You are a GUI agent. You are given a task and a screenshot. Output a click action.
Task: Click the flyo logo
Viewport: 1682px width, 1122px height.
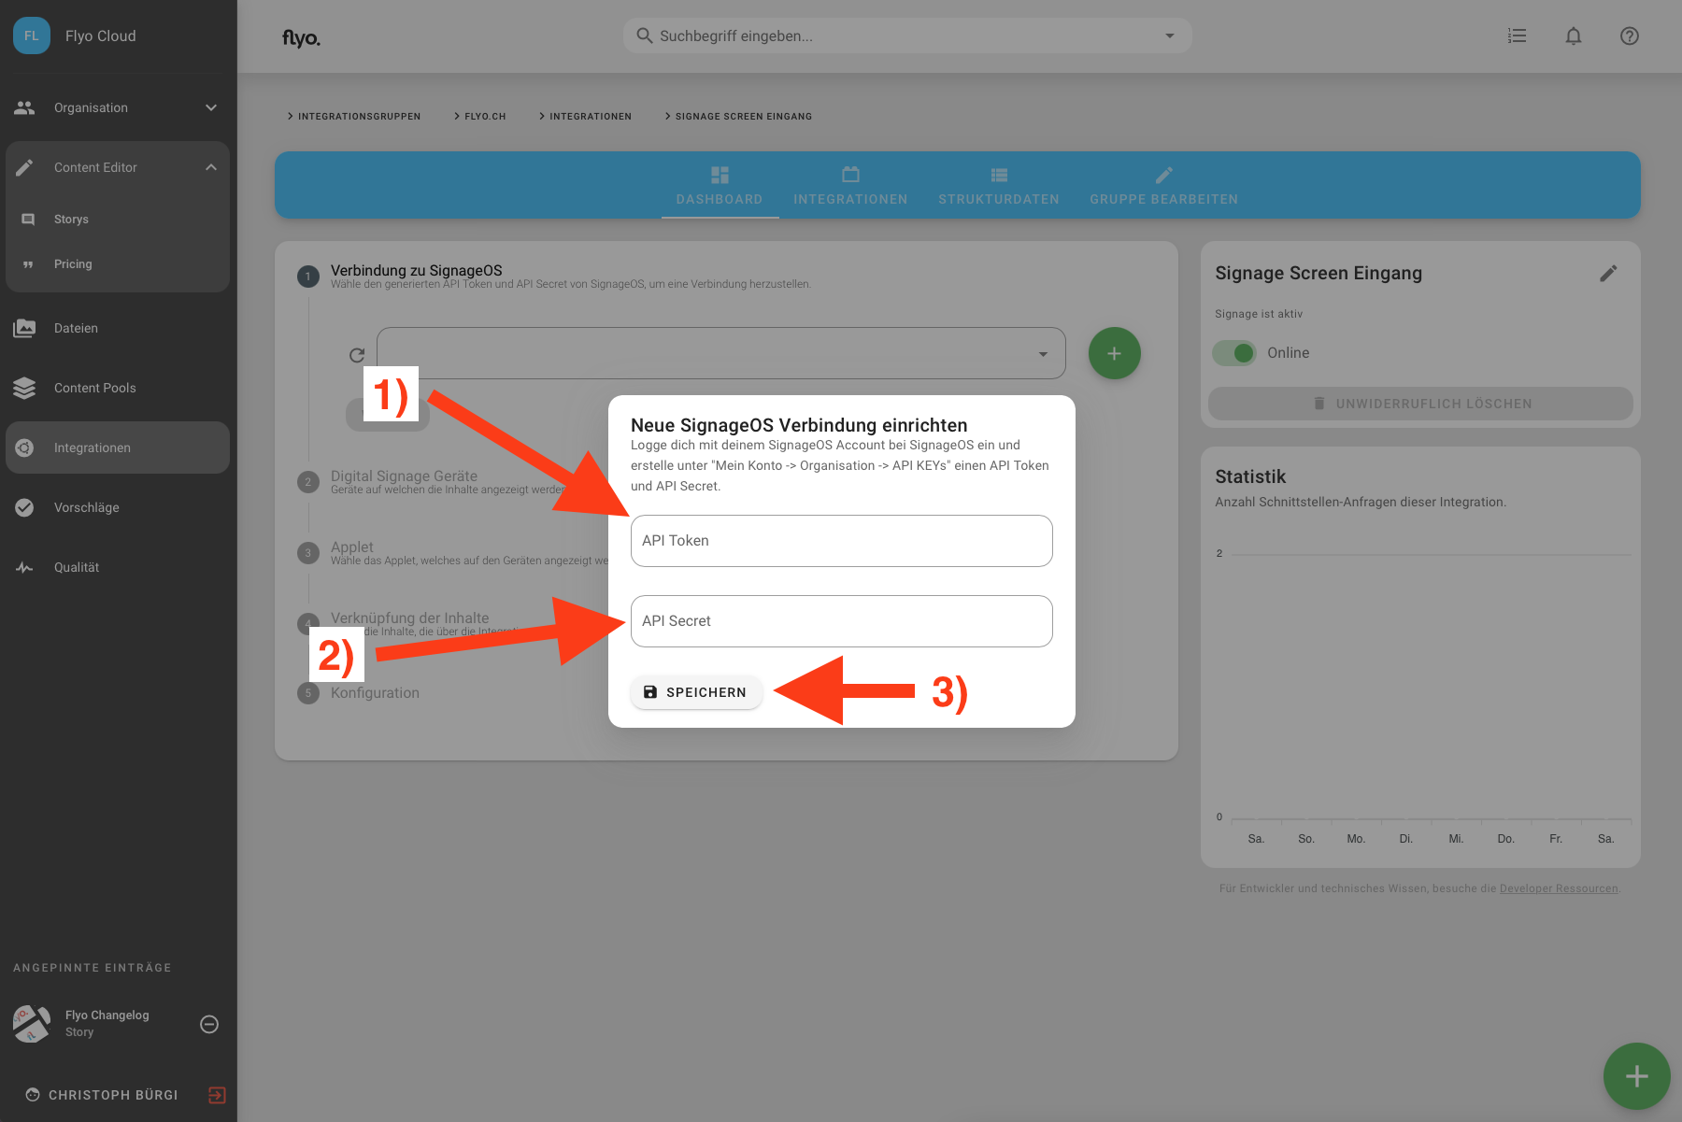(301, 37)
